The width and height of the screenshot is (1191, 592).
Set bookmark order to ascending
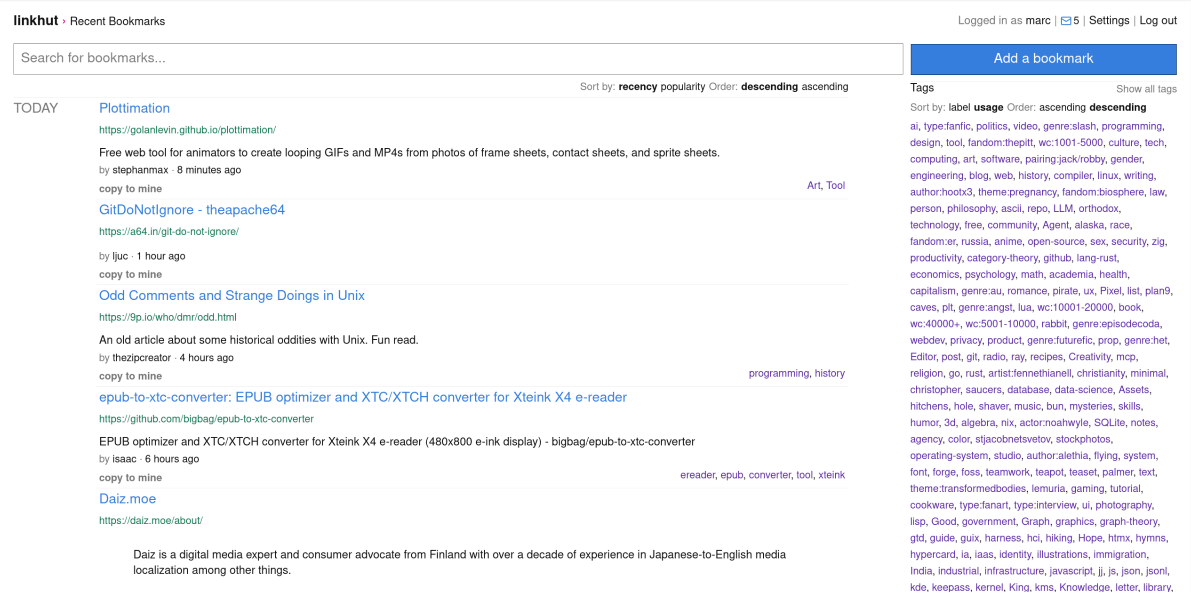(x=824, y=87)
